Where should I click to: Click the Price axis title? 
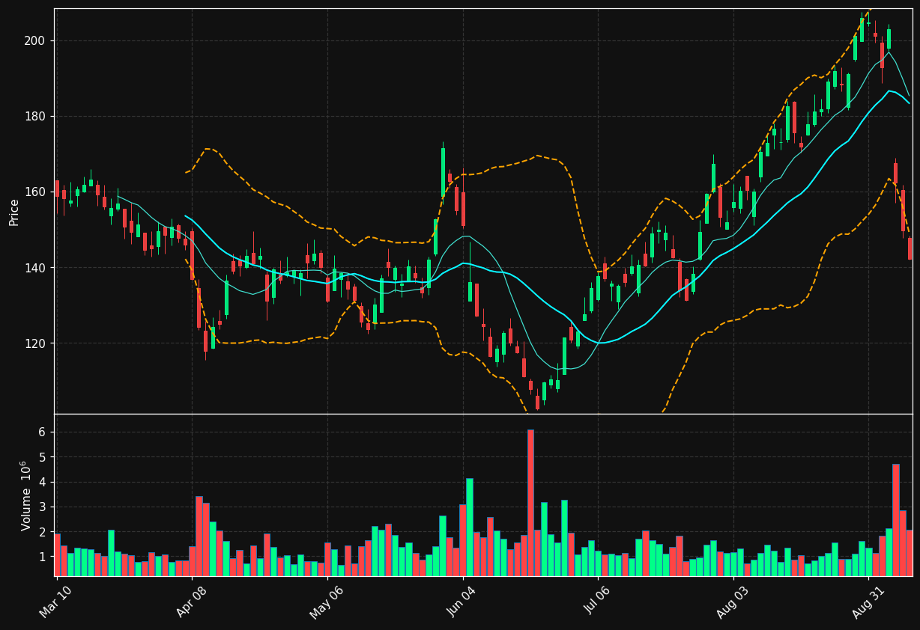(14, 212)
